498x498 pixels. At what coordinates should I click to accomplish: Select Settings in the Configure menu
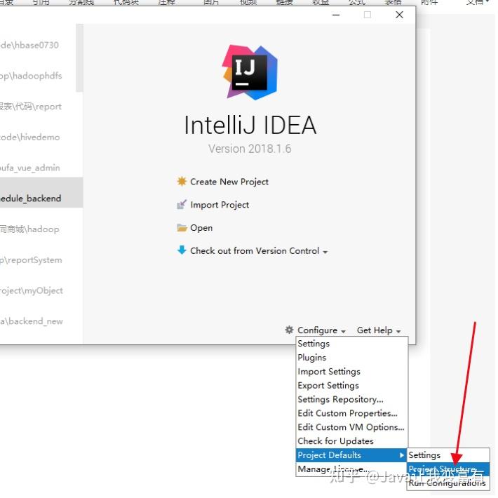point(351,344)
